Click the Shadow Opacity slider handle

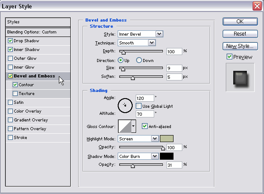pos(133,166)
